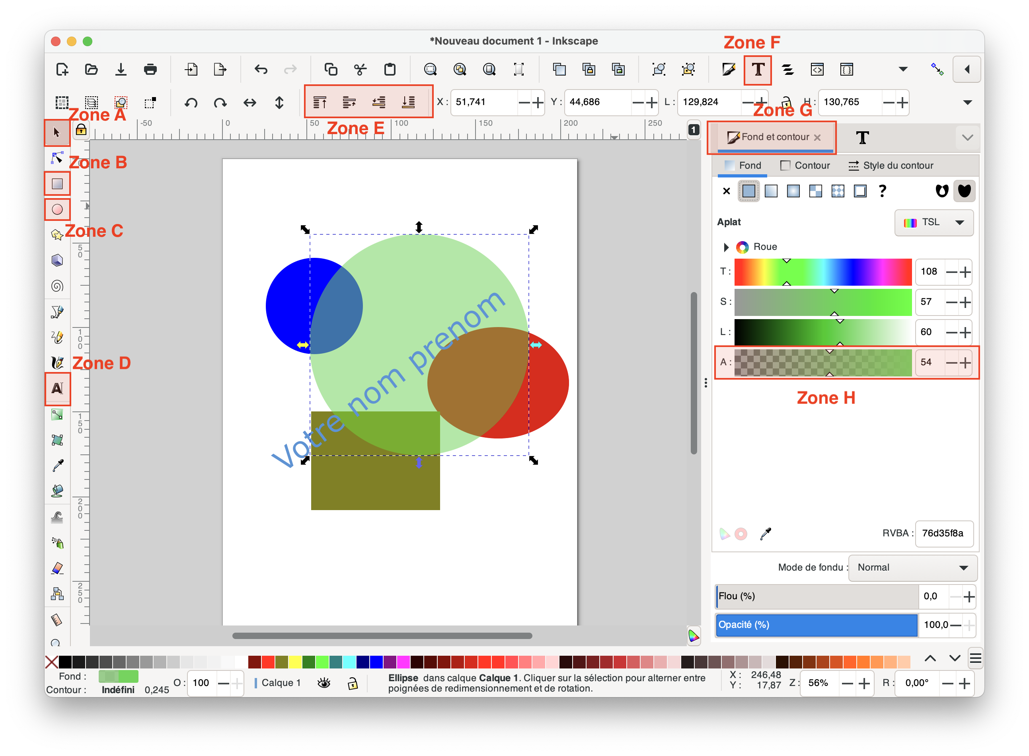The image size is (1029, 756).
Task: Remove fill with X button
Action: (x=726, y=191)
